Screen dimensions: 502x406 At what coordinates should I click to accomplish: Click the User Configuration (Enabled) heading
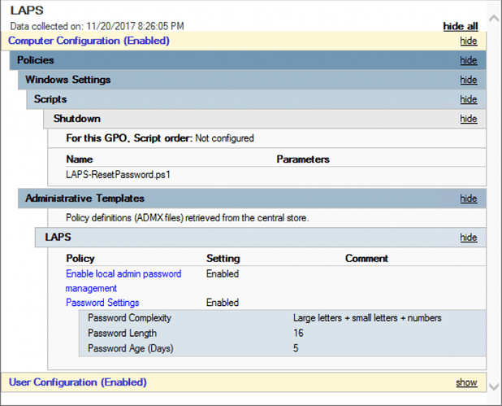77,382
